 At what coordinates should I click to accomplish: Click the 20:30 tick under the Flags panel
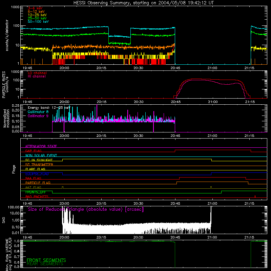(x=138, y=204)
